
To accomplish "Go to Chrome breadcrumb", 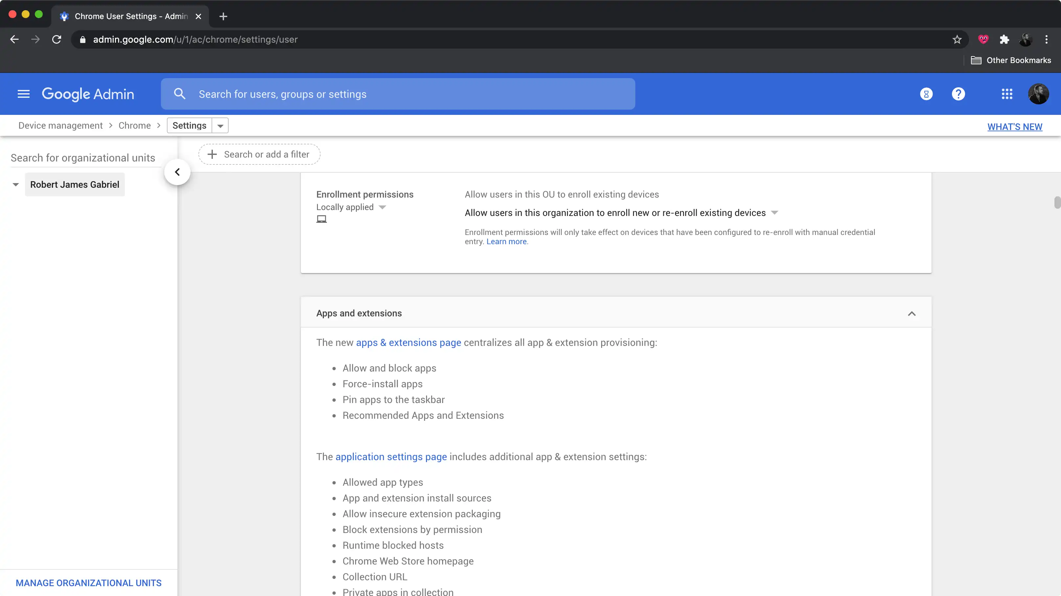I will click(135, 126).
